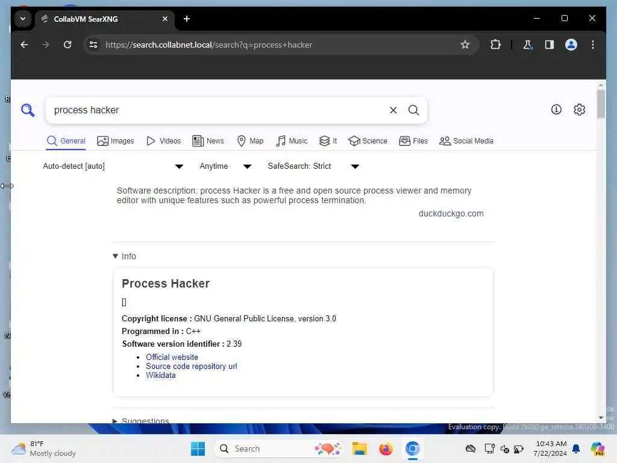Open a new browser tab
The image size is (617, 463).
(187, 19)
